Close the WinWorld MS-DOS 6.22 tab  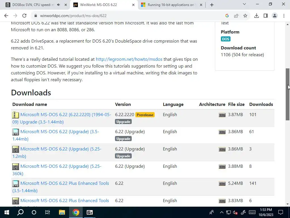pos(133,5)
